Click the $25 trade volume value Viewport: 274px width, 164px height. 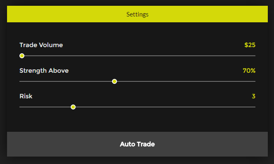coord(250,45)
